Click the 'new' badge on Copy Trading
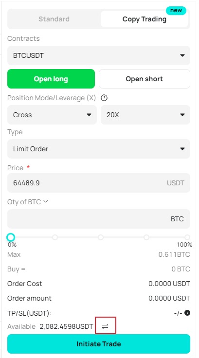This screenshot has height=358, width=199. [176, 10]
